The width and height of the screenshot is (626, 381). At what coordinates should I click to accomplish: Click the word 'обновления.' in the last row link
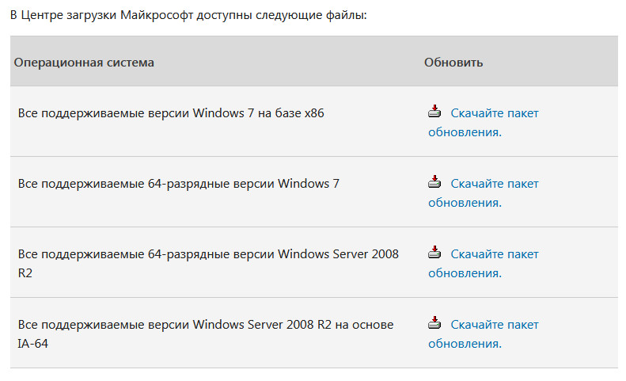465,344
